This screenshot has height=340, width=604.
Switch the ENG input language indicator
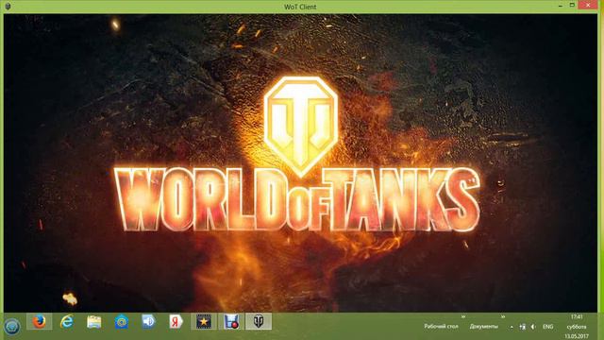[547, 327]
